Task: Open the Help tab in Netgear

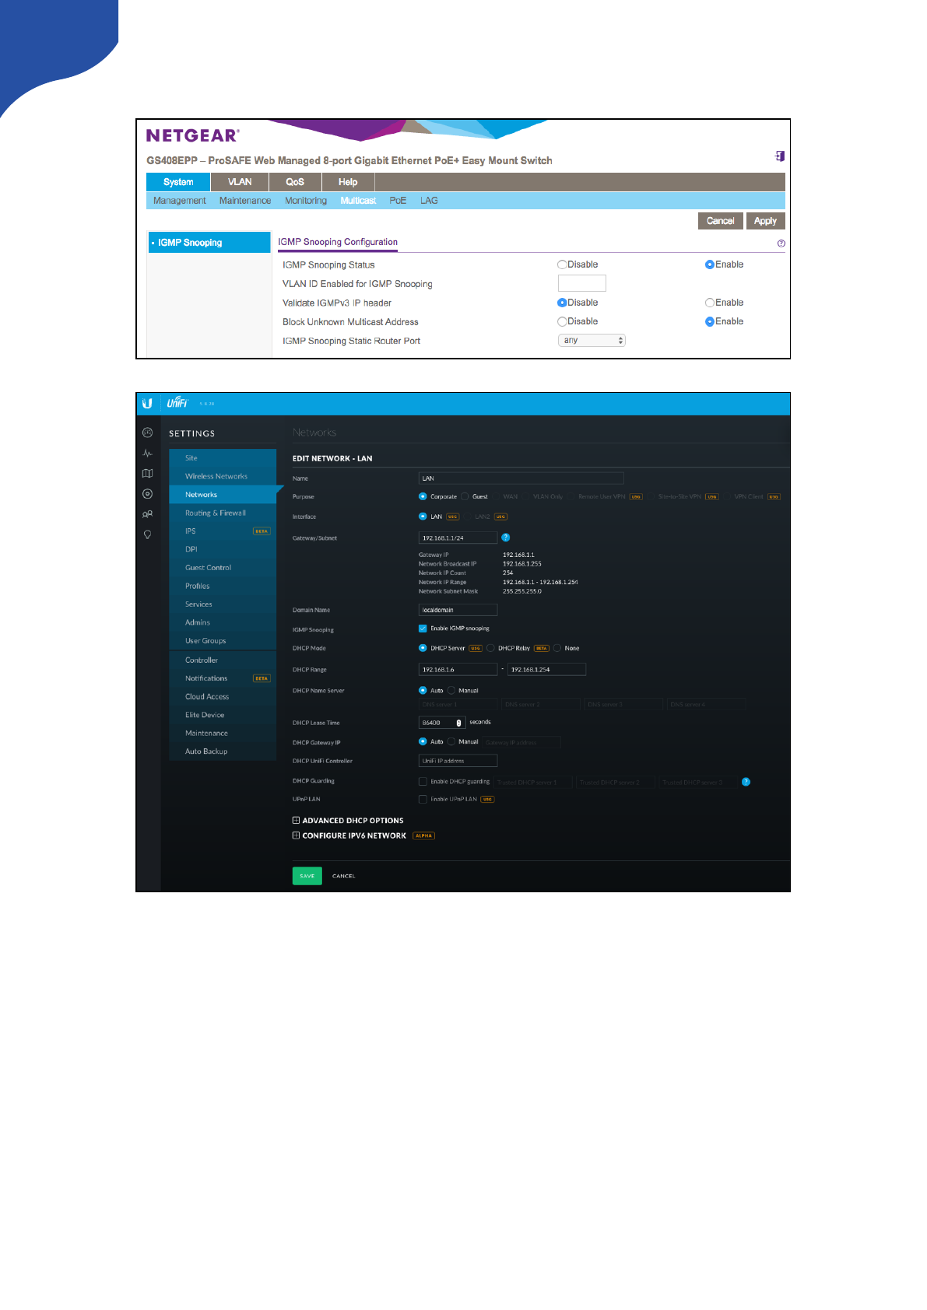Action: (348, 182)
